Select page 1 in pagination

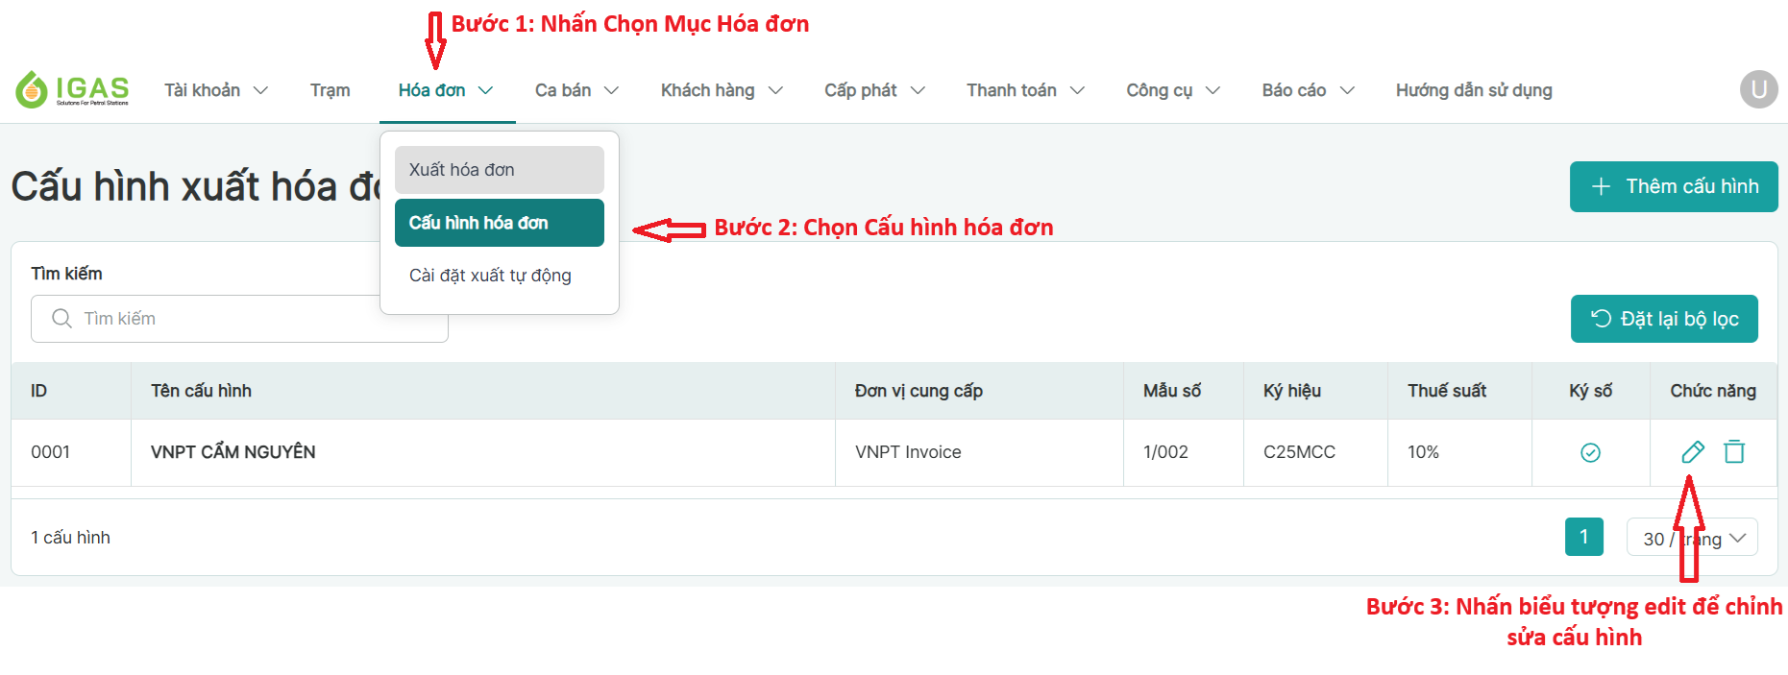(1583, 537)
